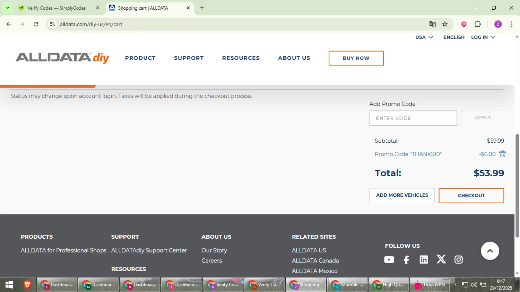Click the Promo Code "THANKS10" text
Image resolution: width=520 pixels, height=292 pixels.
click(x=408, y=154)
